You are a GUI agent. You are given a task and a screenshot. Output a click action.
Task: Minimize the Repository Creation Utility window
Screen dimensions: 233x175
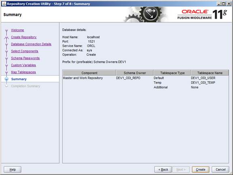(x=219, y=4)
